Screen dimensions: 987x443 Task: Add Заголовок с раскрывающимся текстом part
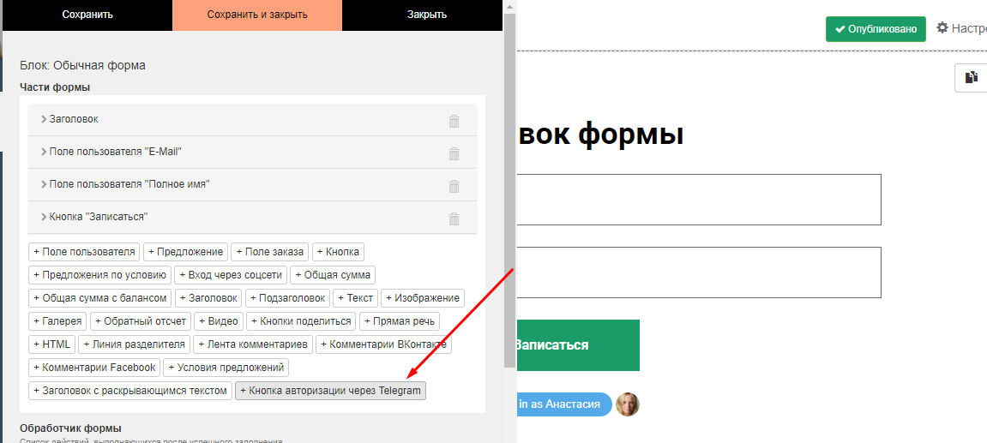click(x=130, y=390)
